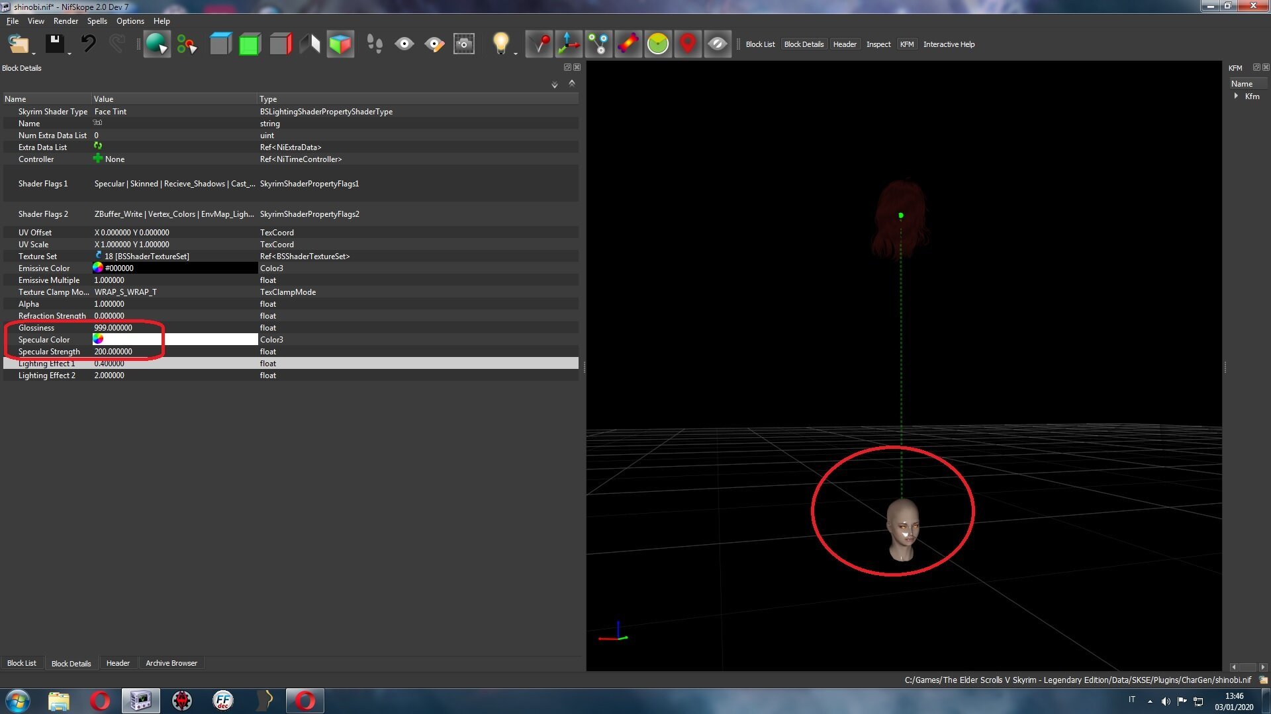The width and height of the screenshot is (1271, 714).
Task: Float the Block Details panel
Action: 567,67
